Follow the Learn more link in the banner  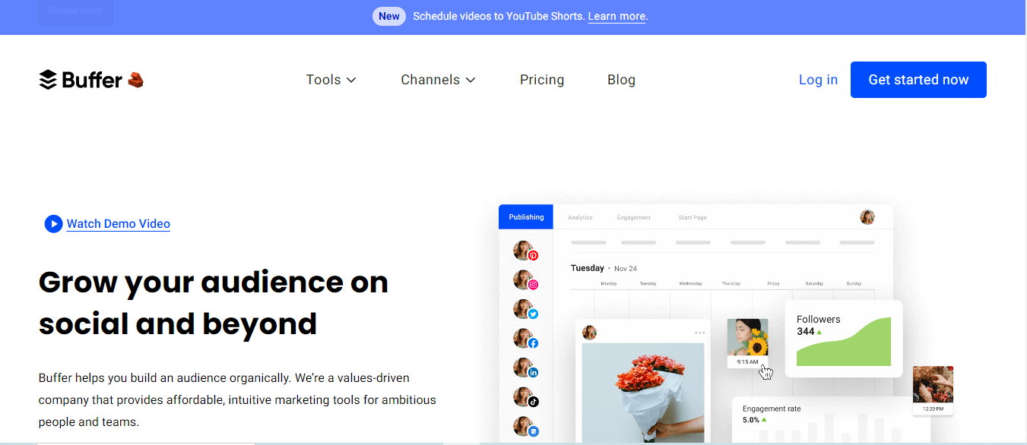click(617, 16)
